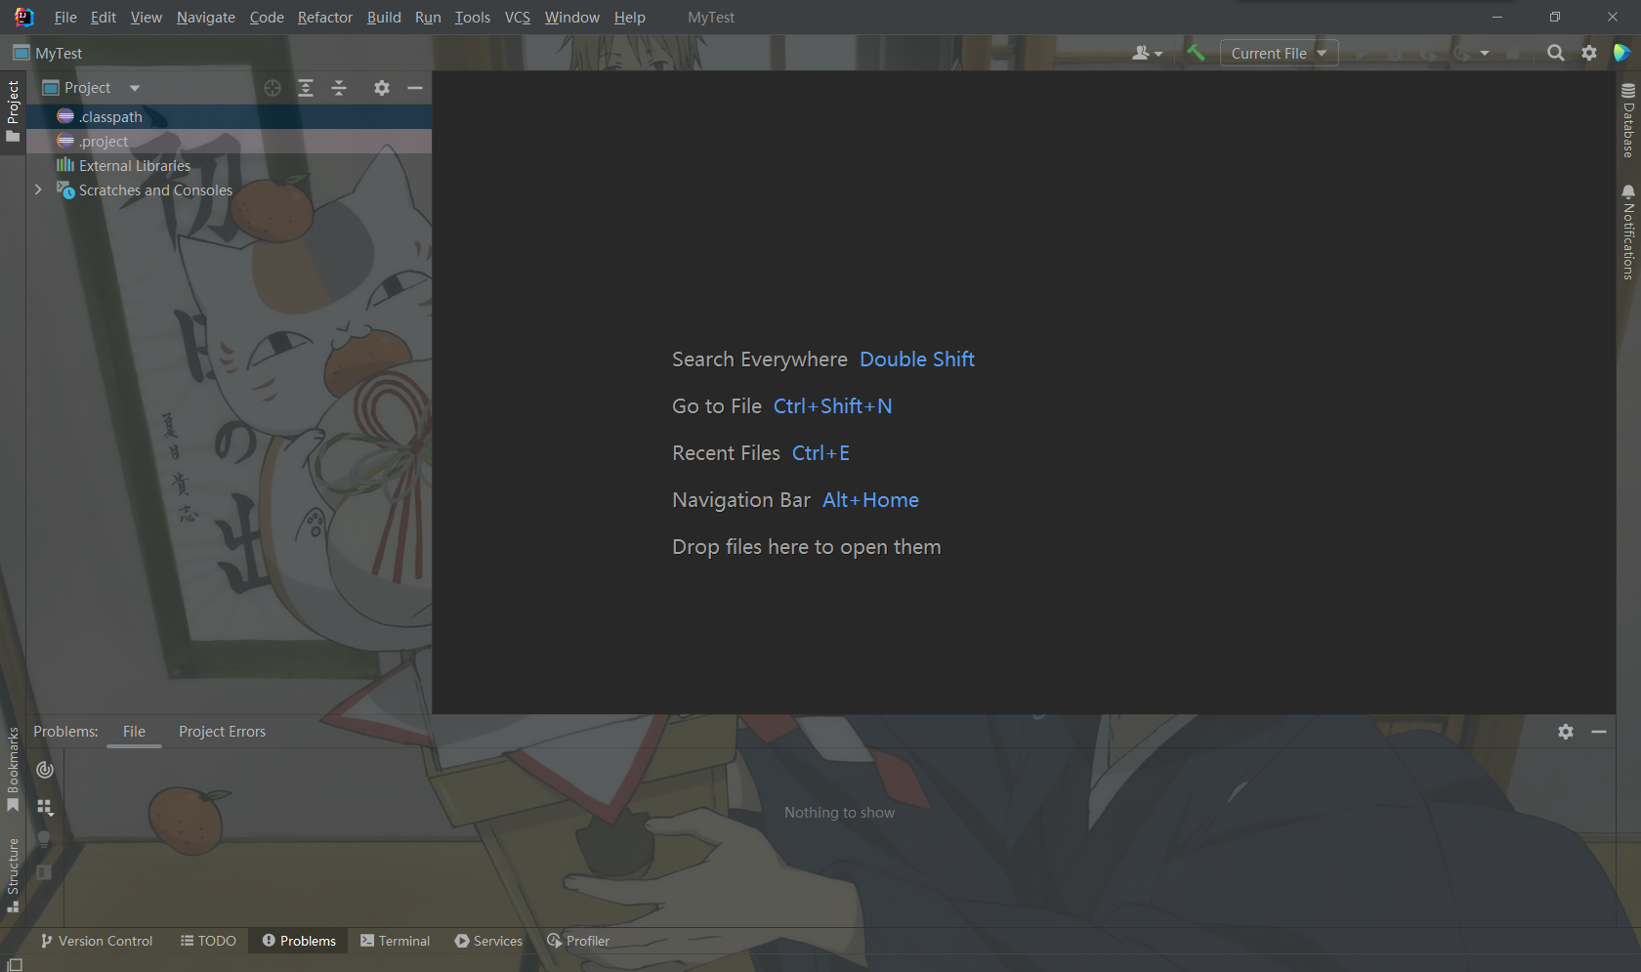Open Problems panel options gear
The width and height of the screenshot is (1641, 972).
click(1566, 732)
